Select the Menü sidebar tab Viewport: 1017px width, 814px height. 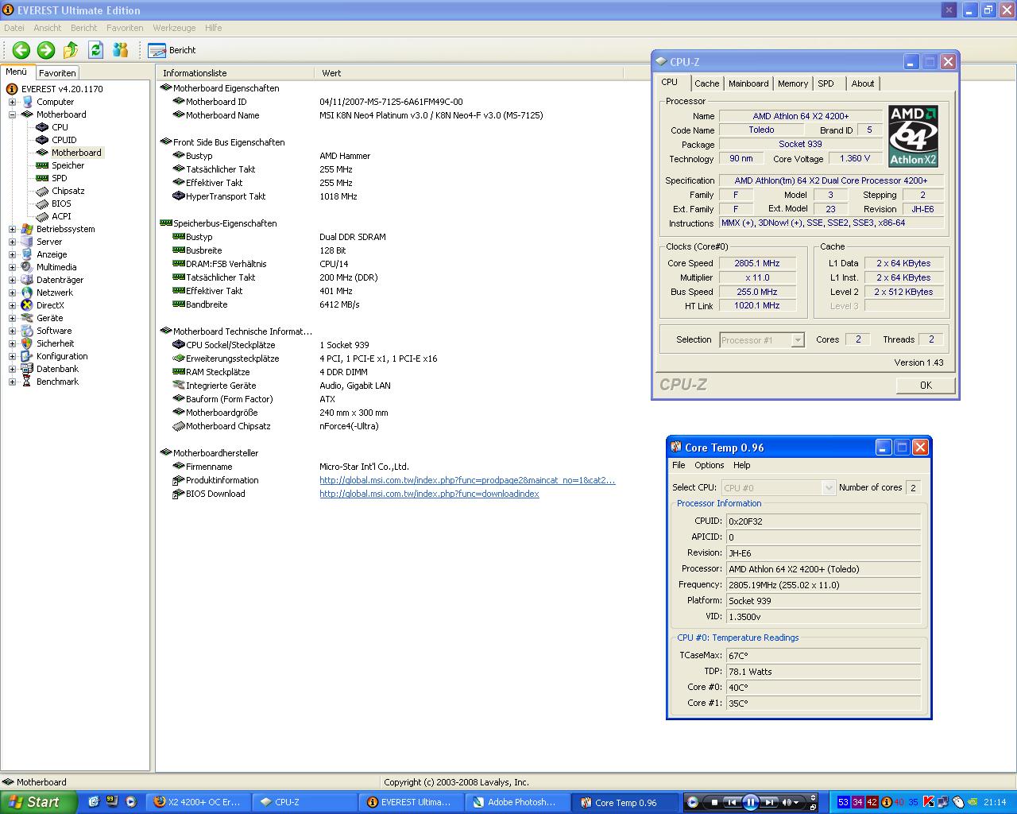(x=17, y=72)
